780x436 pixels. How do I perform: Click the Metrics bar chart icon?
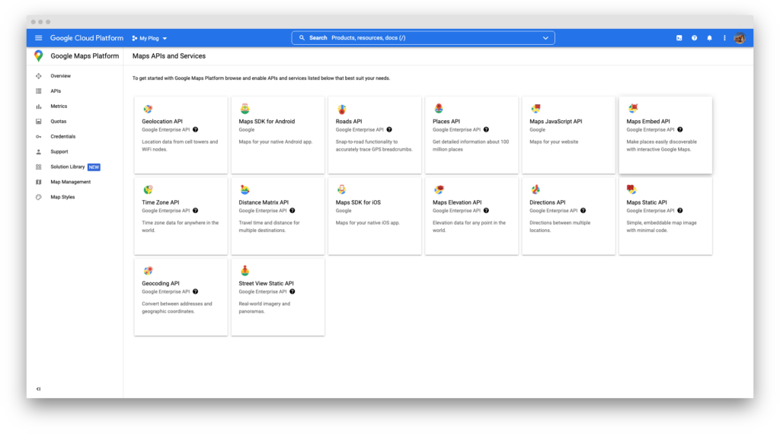(x=38, y=107)
